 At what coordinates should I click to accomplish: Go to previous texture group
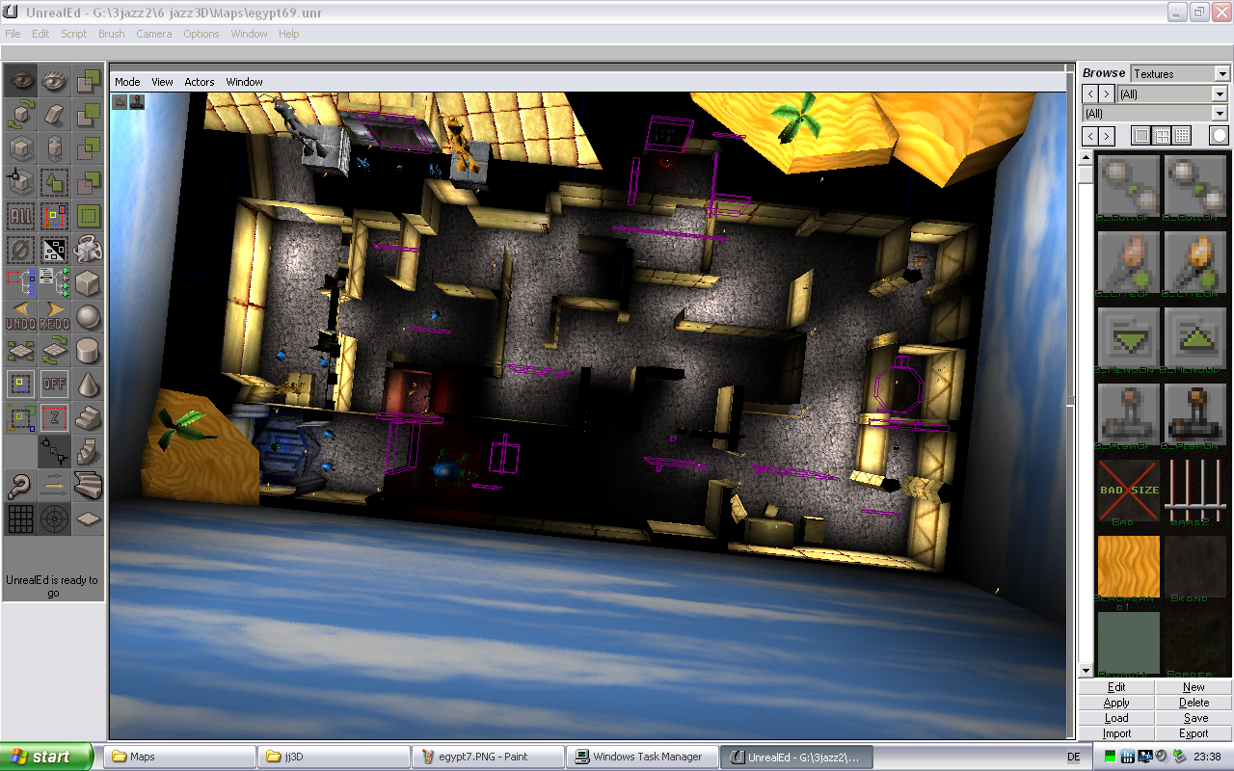tap(1090, 136)
